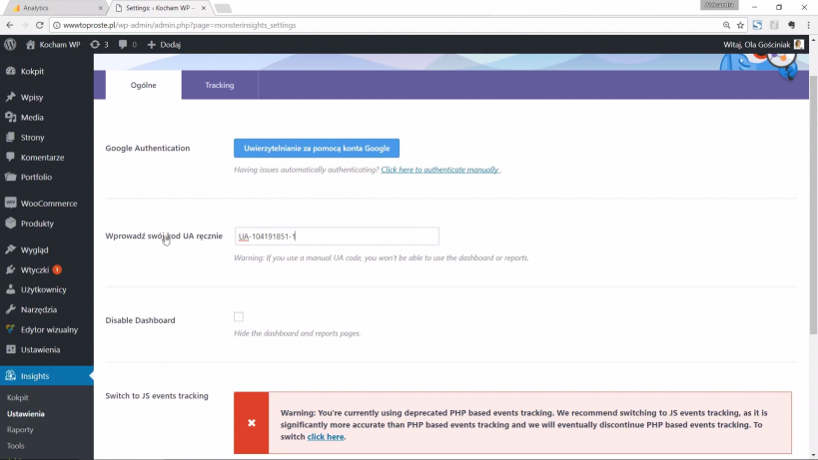Open Insights Tools submenu item
The height and width of the screenshot is (460, 818).
tap(15, 446)
